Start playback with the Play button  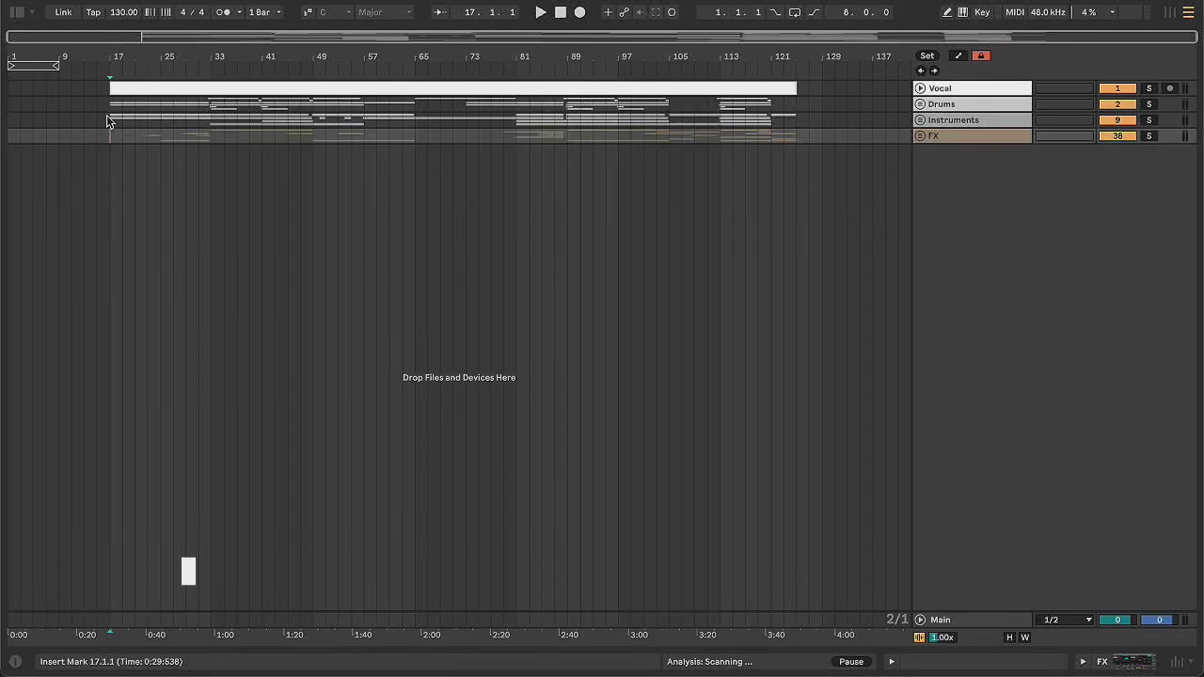(x=540, y=12)
